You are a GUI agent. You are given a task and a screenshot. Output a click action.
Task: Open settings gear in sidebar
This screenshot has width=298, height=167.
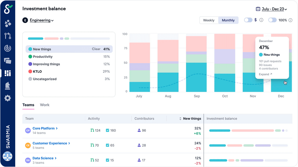click(x=8, y=98)
